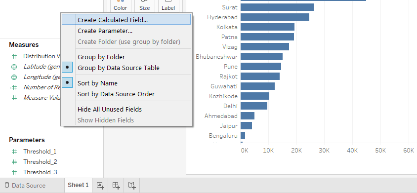This screenshot has width=417, height=193.
Task: Click the Jaipur axis label
Action: pyautogui.click(x=229, y=126)
